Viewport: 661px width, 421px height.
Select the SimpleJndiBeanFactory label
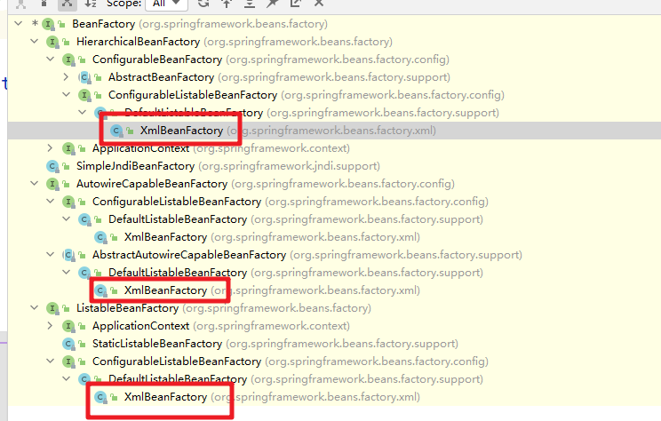135,166
